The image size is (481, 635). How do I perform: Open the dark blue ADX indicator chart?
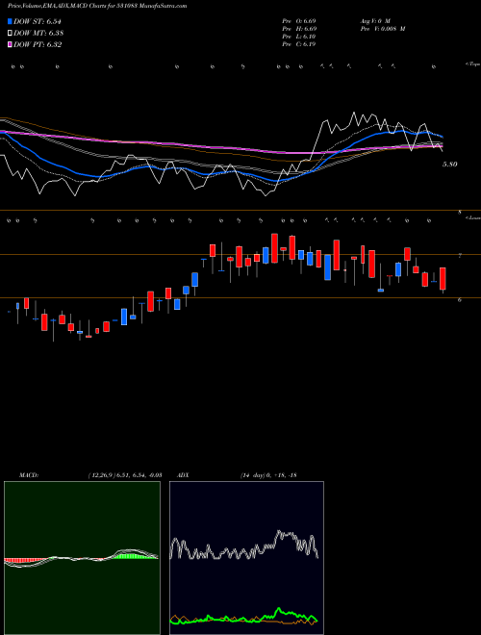(x=246, y=558)
